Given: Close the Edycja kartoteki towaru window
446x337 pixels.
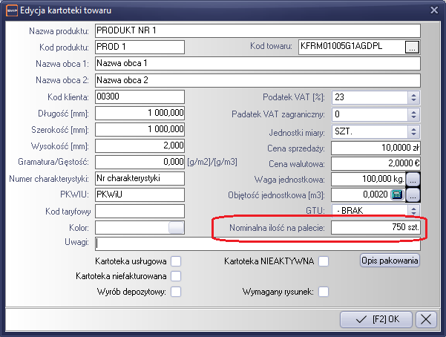Looking at the screenshot, I should pyautogui.click(x=433, y=9).
